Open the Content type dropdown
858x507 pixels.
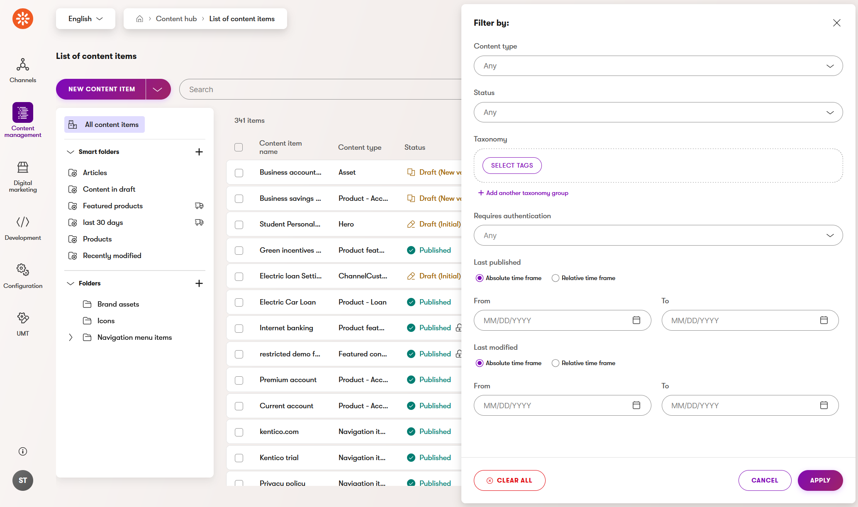658,66
